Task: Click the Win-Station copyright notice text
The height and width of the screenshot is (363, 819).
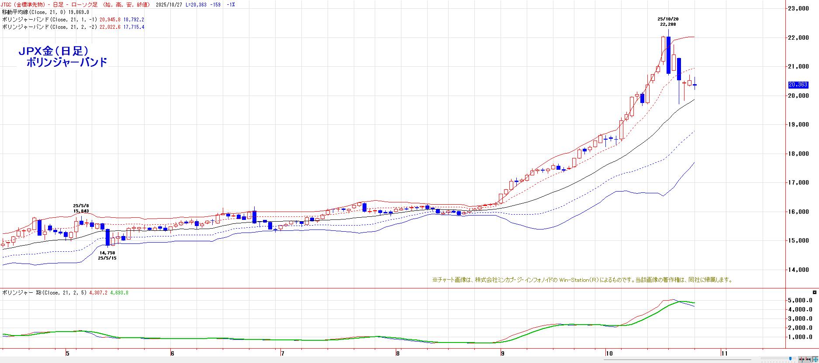Action: coord(582,280)
